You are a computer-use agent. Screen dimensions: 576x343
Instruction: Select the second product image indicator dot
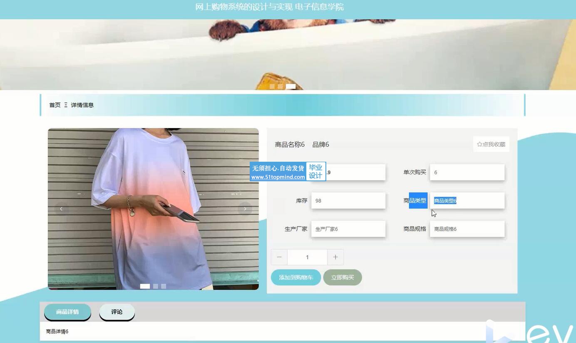pyautogui.click(x=155, y=286)
